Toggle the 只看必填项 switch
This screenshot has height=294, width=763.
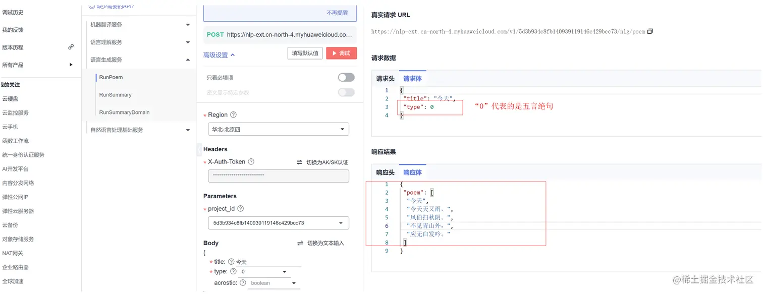346,77
